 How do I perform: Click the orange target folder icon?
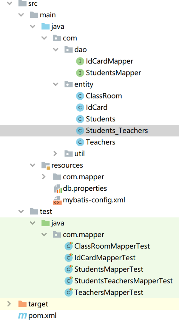pos(22,304)
